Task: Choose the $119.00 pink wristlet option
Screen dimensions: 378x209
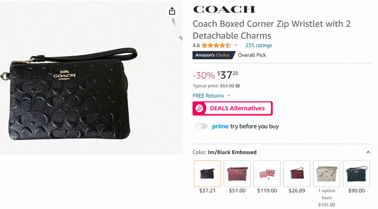Action: pyautogui.click(x=267, y=174)
